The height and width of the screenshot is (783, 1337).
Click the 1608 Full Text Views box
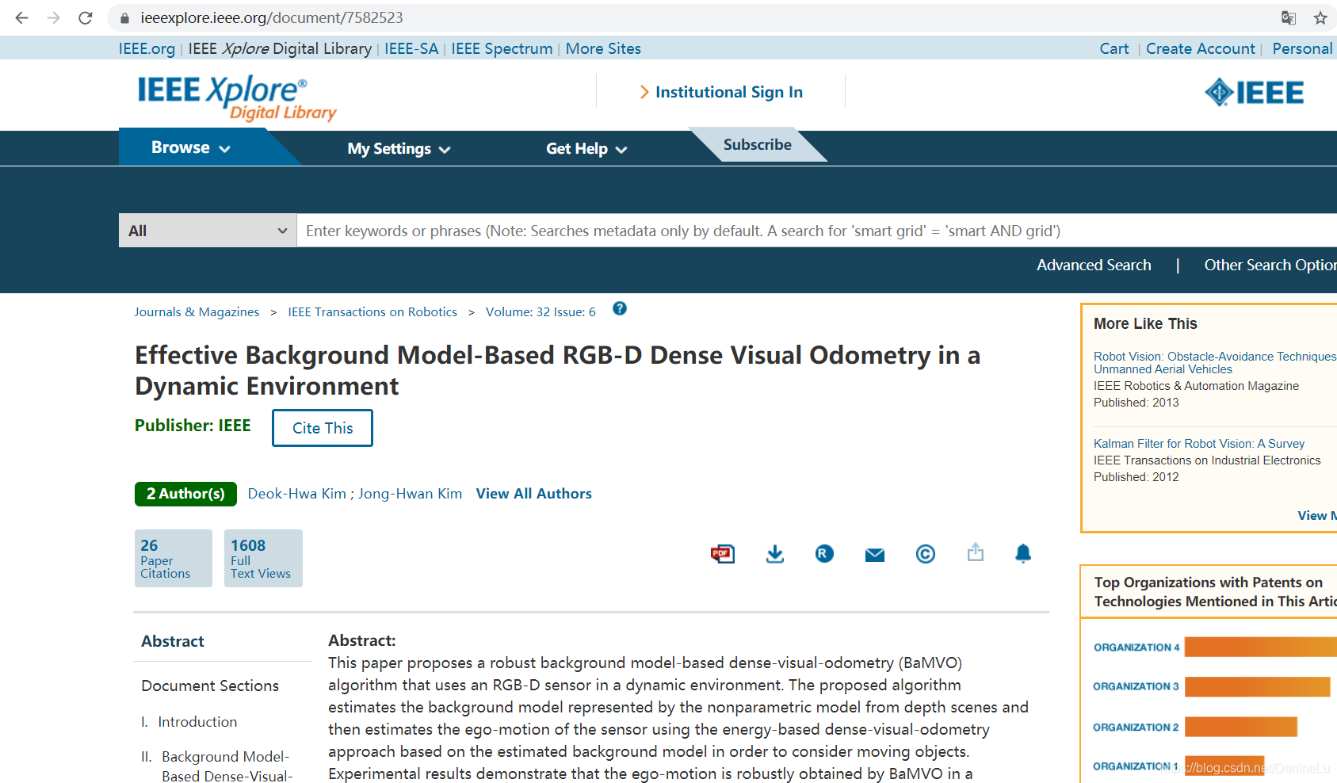pos(263,558)
